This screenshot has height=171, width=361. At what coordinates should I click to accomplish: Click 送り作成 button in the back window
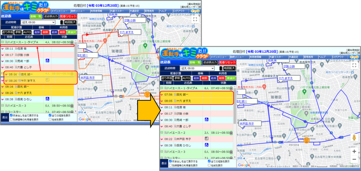point(7,32)
